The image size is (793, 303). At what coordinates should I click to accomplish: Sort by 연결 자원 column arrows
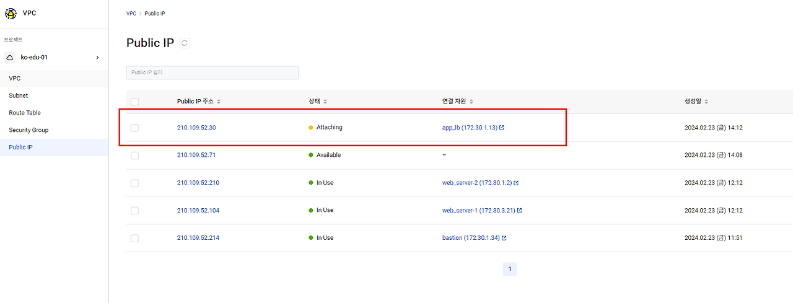471,102
